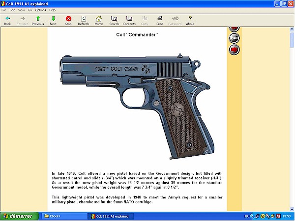
Task: Click the red M tray icon
Action: (x=278, y=216)
